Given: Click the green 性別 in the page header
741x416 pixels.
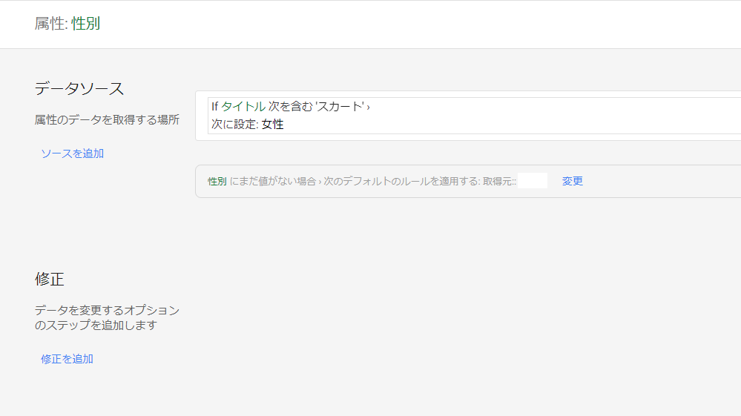Looking at the screenshot, I should pyautogui.click(x=85, y=23).
